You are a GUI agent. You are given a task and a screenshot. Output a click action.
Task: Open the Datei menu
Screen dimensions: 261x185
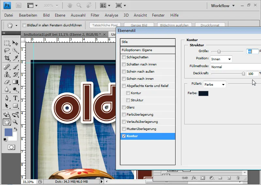[9, 15]
